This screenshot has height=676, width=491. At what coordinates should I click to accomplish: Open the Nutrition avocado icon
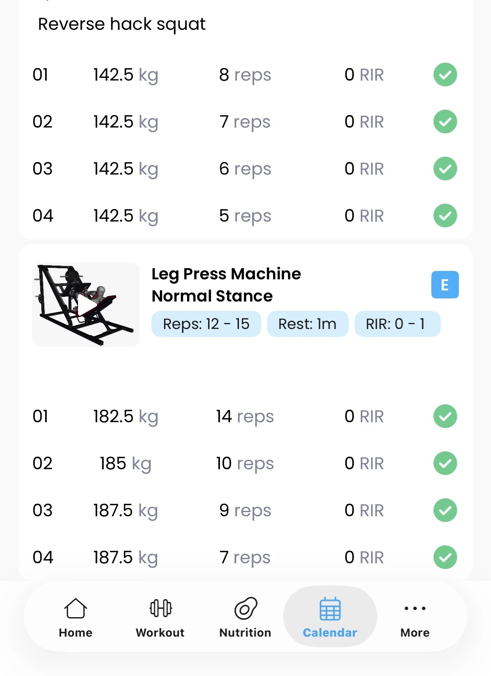tap(245, 608)
